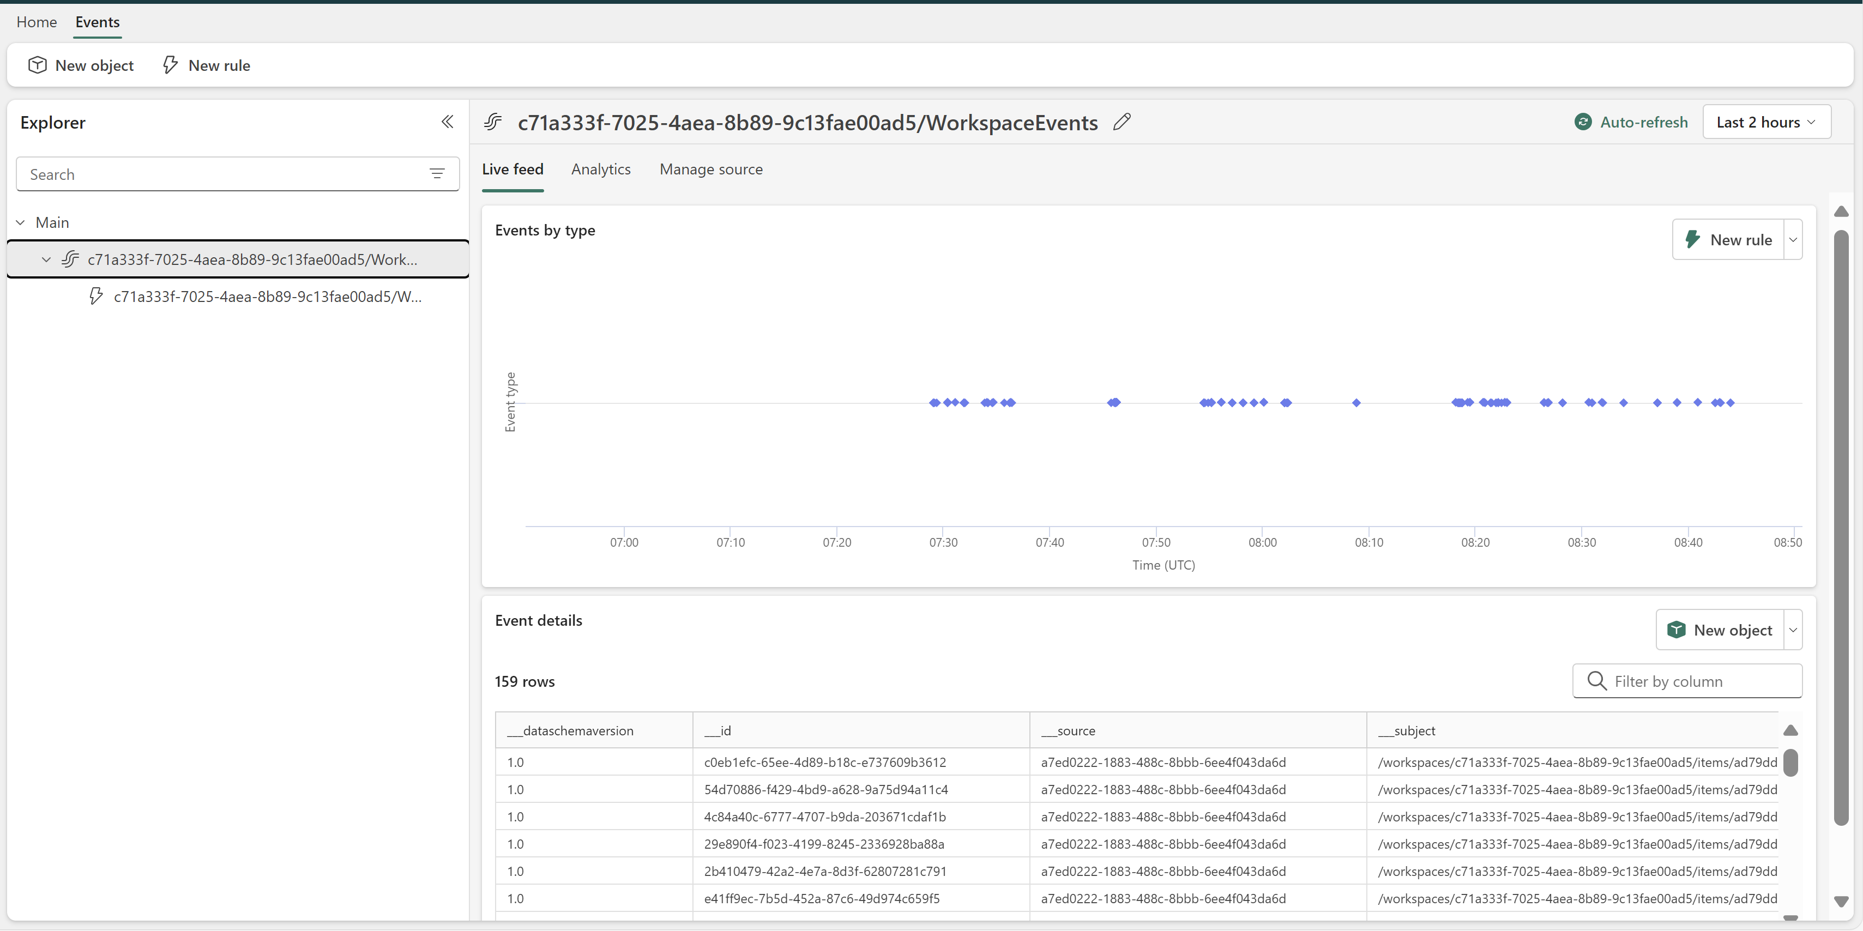Open the filter icon in the Explorer search bar
The height and width of the screenshot is (931, 1863).
(438, 173)
